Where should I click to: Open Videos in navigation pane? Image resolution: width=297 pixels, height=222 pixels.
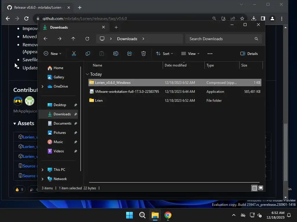click(x=58, y=151)
